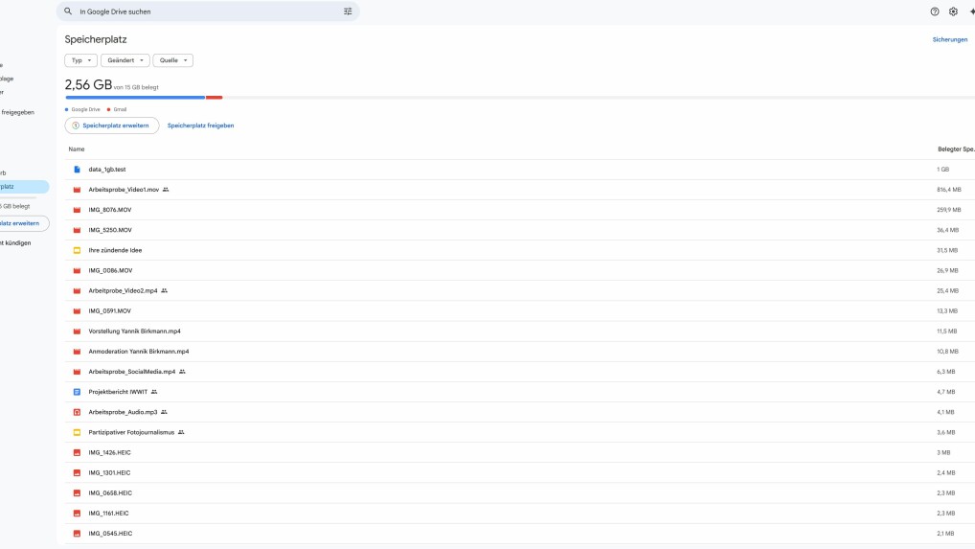Click video icon next to IMG_8076.MOV
This screenshot has height=549, width=975.
click(x=78, y=210)
